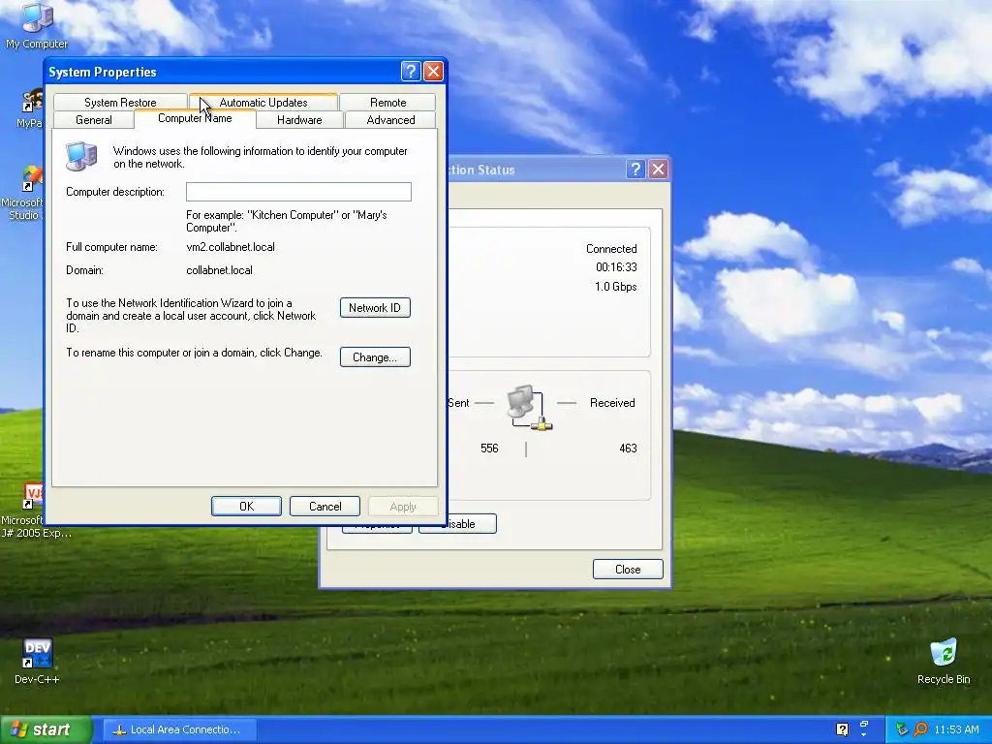Close the System Properties window
This screenshot has width=992, height=744.
[433, 71]
